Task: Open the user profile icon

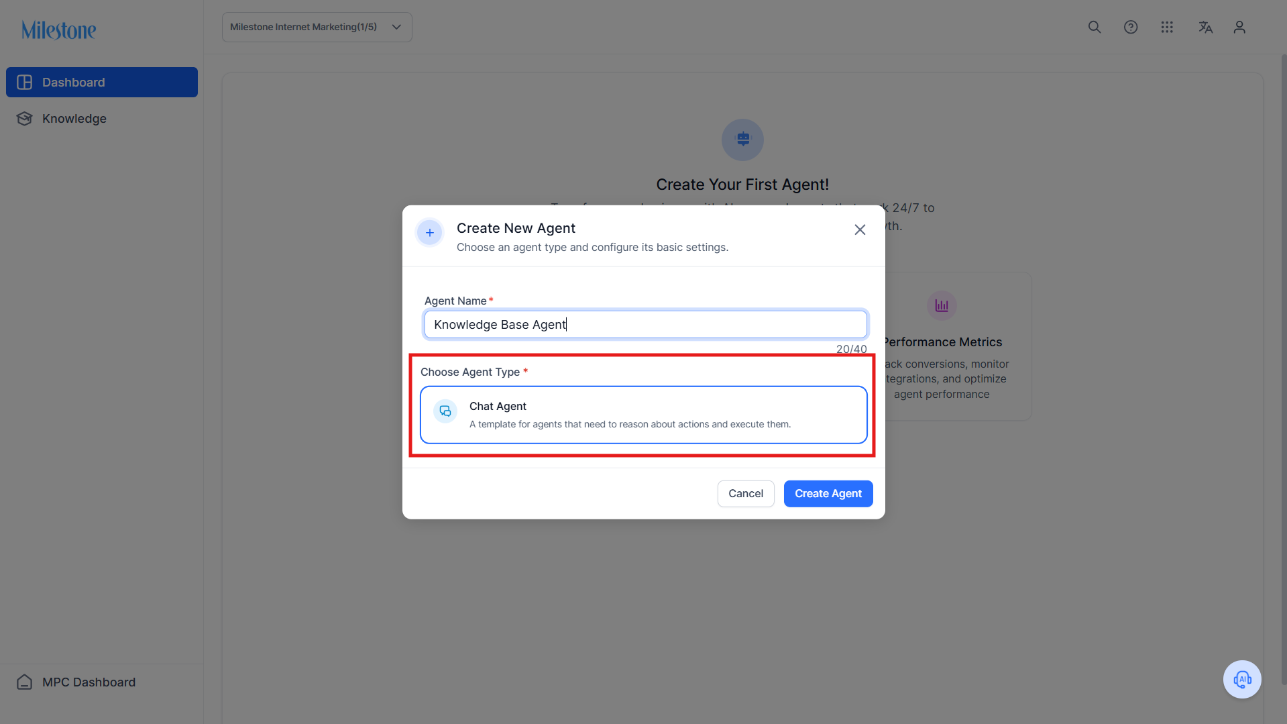Action: pyautogui.click(x=1239, y=27)
